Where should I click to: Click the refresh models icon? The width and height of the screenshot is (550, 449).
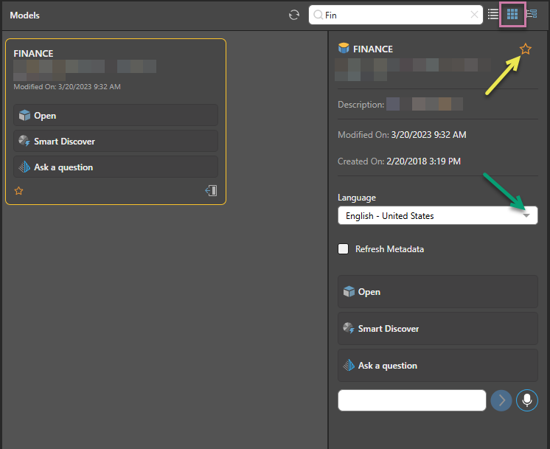pos(294,15)
